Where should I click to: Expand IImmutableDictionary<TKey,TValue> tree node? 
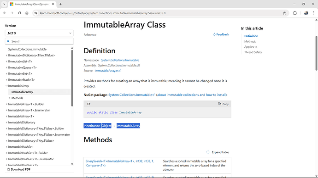6,56
